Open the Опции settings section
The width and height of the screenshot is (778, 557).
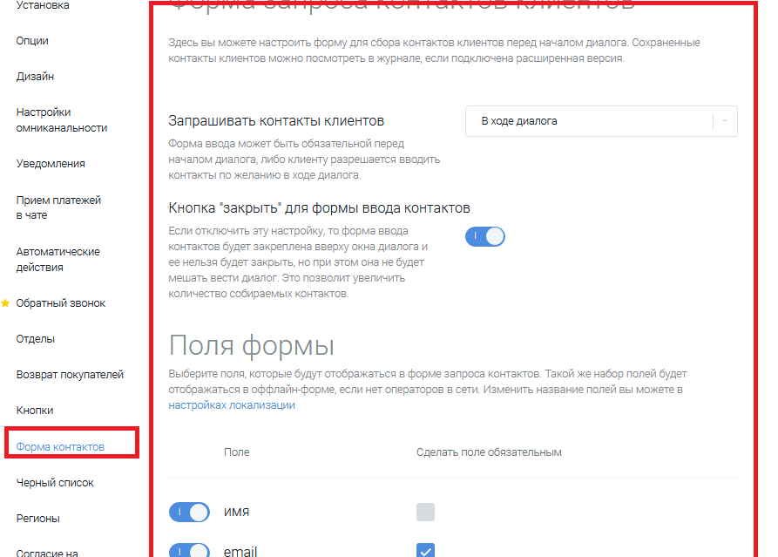32,41
